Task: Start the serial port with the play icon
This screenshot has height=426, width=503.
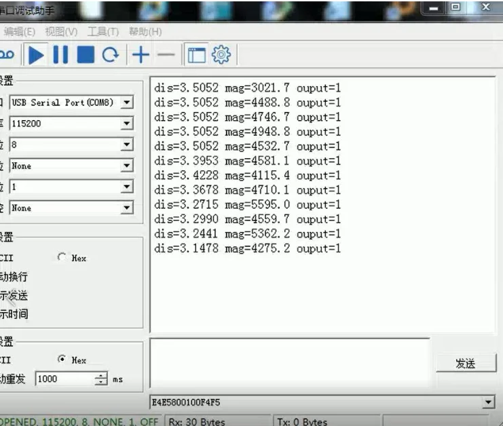Action: 36,55
